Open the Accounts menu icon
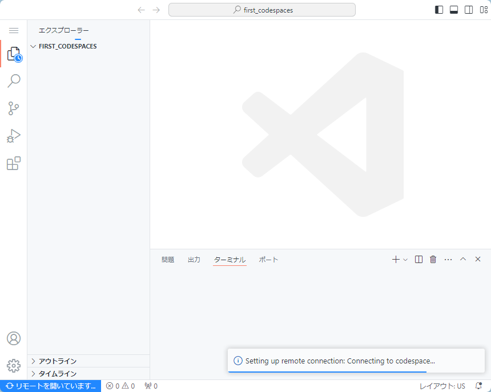The height and width of the screenshot is (392, 491). [14, 338]
